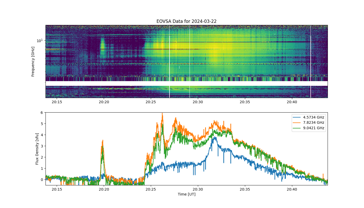
Task: Click the 20:20 tick under the spectrogram
Action: click(x=104, y=102)
